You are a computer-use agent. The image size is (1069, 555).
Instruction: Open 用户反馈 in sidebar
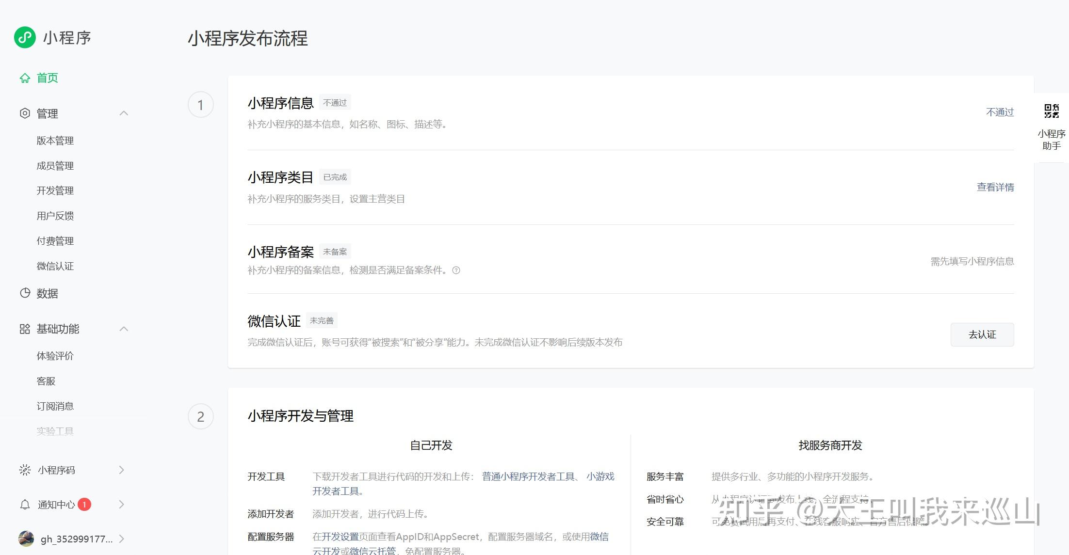[x=55, y=216]
